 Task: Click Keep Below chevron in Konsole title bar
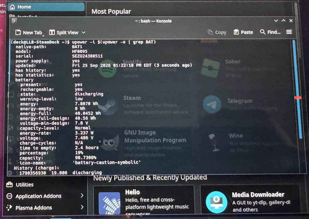click(x=276, y=21)
